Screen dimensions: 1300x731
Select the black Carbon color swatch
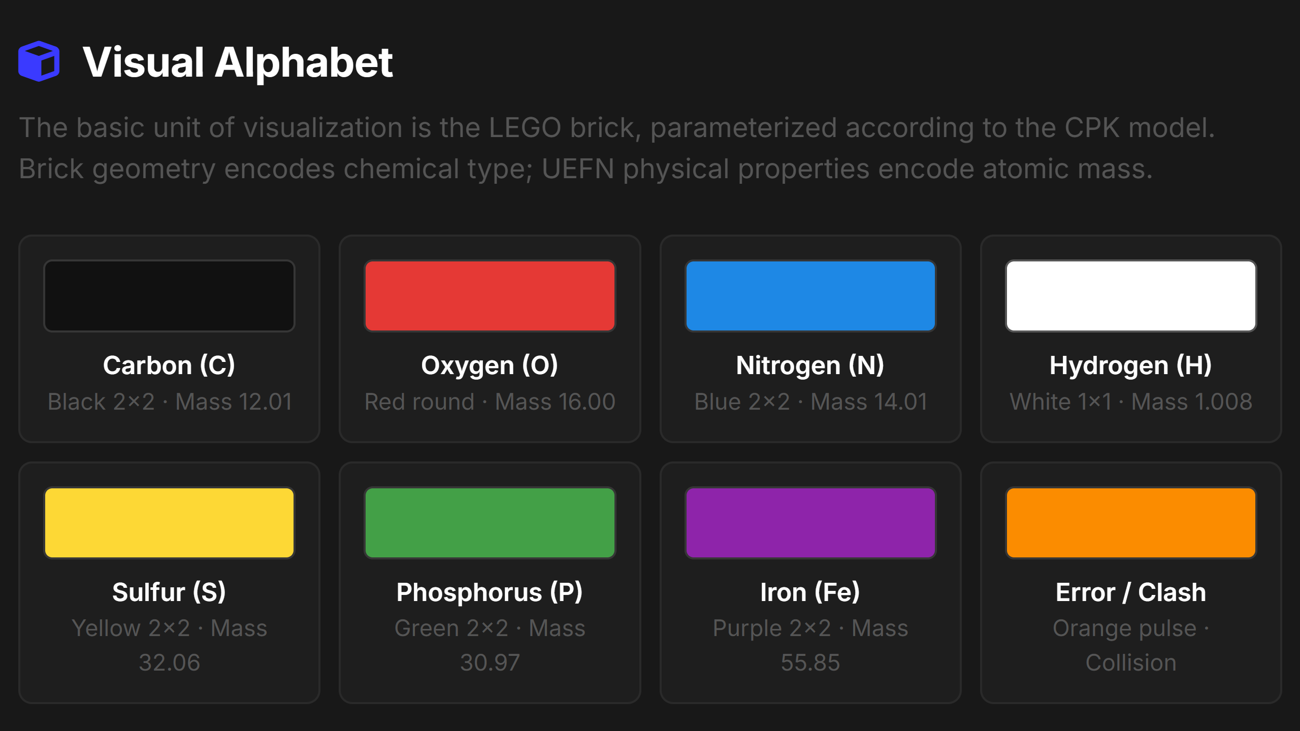click(169, 296)
